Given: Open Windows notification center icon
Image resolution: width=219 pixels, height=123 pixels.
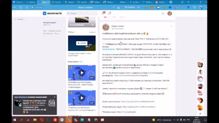Looking at the screenshot, I should click(x=205, y=120).
